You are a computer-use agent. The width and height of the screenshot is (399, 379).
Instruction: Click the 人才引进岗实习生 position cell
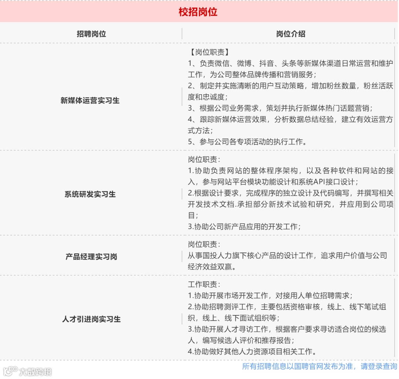click(x=91, y=319)
